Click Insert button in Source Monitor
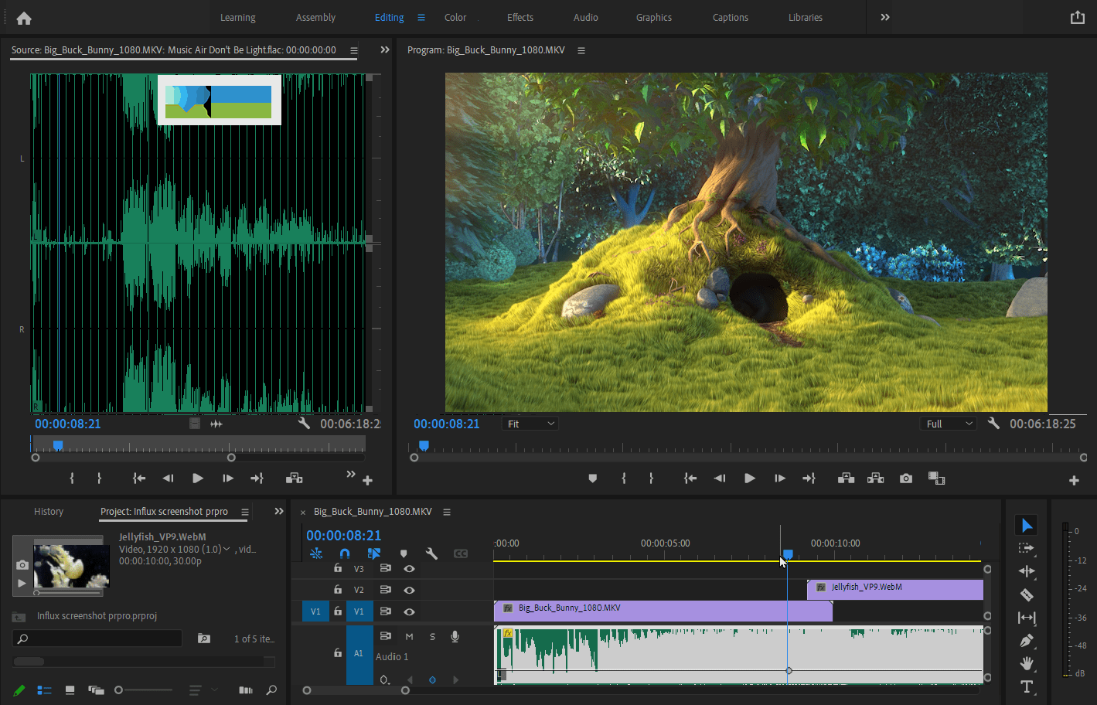 (x=294, y=479)
